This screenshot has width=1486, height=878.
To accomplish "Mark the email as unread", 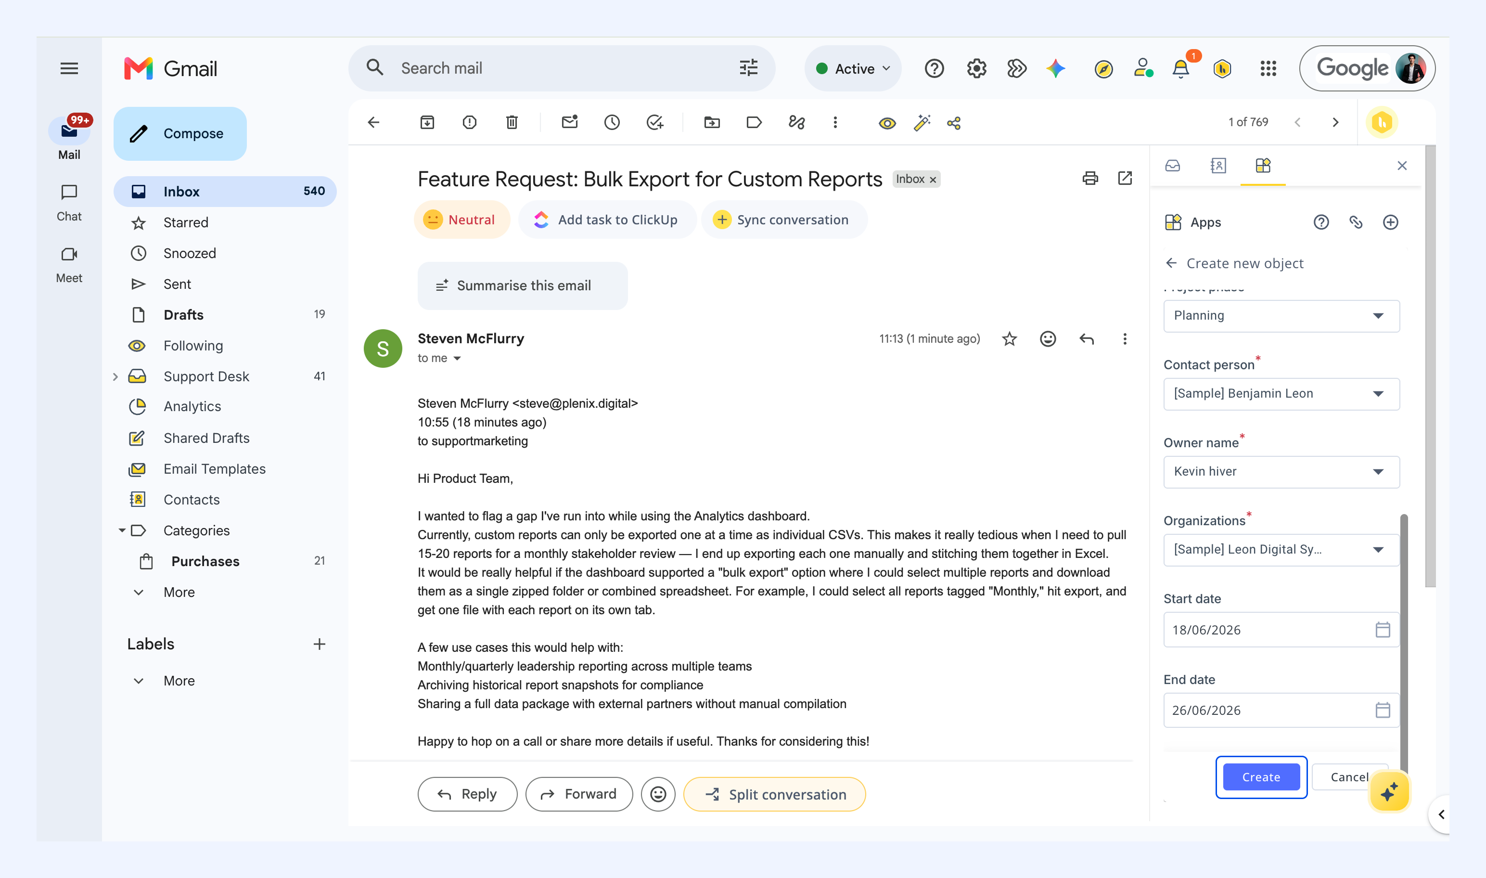I will (569, 122).
